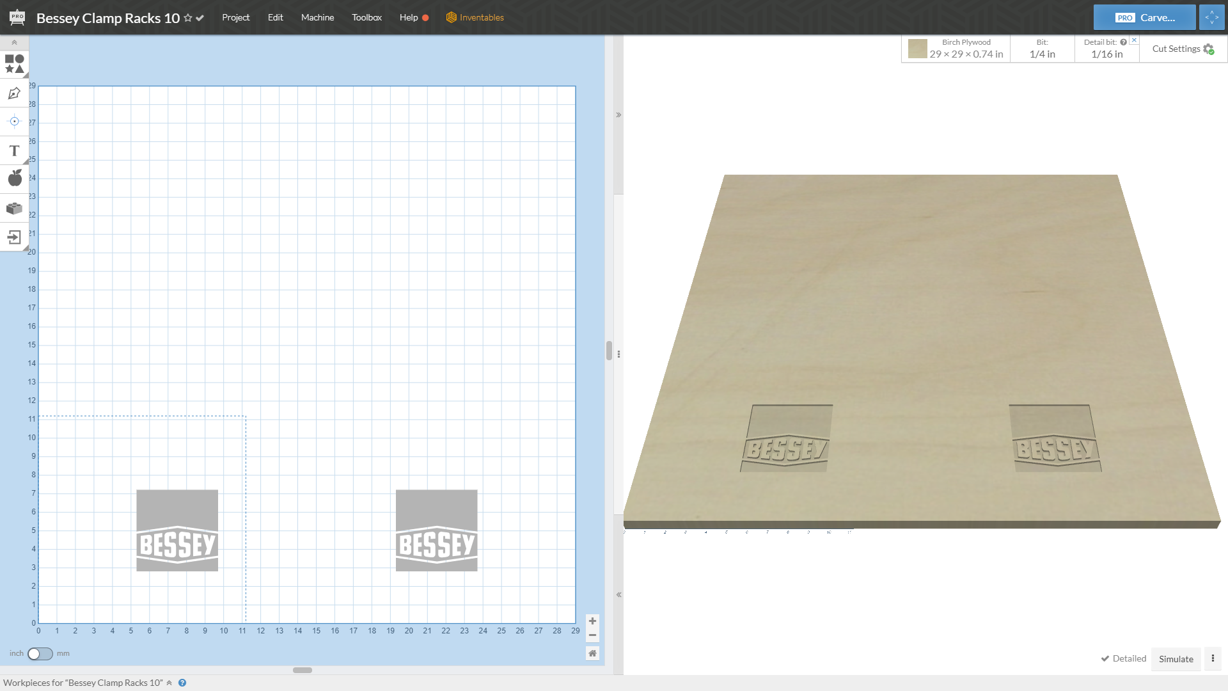This screenshot has height=691, width=1228.
Task: Select the Text tool
Action: (14, 151)
